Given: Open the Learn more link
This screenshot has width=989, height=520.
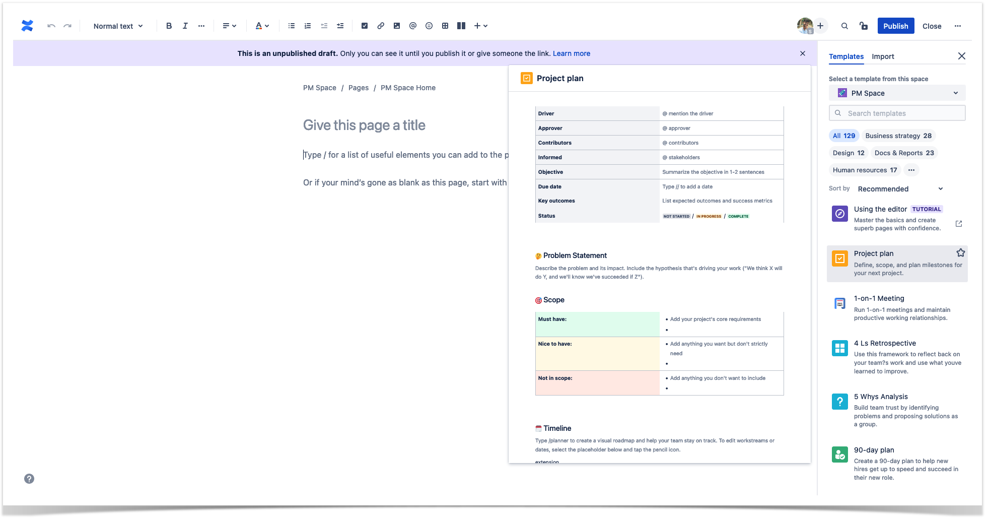Looking at the screenshot, I should click(572, 53).
